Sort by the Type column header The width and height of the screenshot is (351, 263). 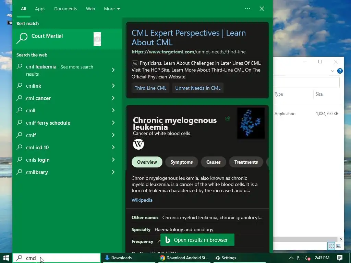(x=279, y=94)
